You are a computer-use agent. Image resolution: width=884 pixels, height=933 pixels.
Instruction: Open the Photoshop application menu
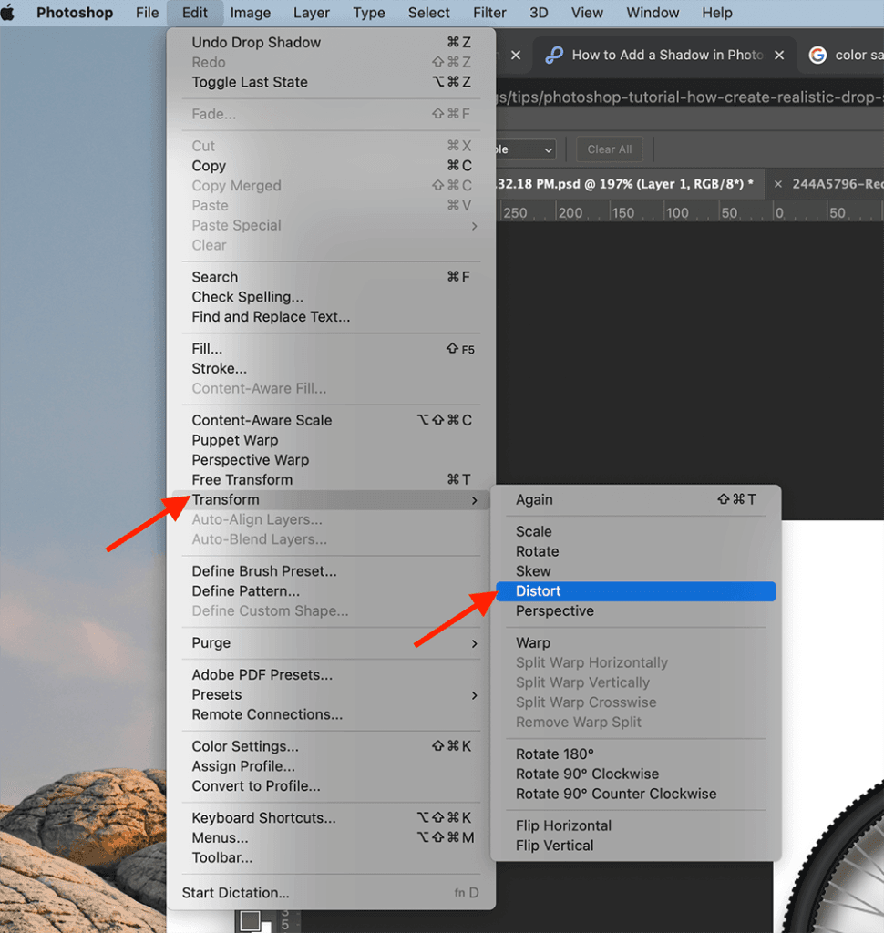click(x=75, y=13)
